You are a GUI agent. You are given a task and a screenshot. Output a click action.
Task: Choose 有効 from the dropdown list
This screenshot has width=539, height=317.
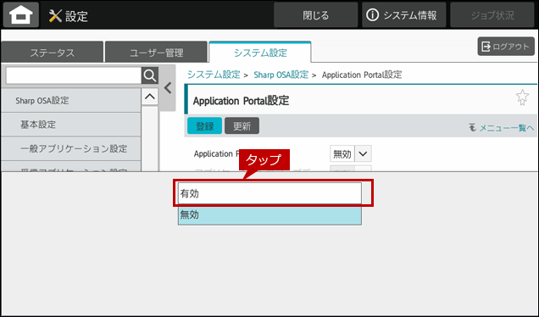tap(269, 193)
